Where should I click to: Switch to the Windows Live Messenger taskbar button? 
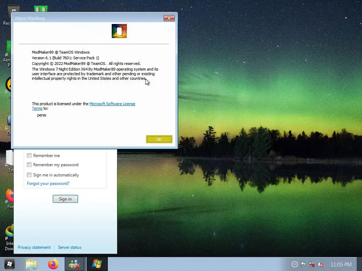74,264
